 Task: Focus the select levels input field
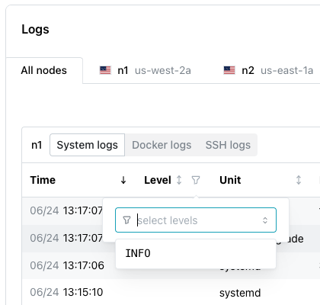click(196, 220)
